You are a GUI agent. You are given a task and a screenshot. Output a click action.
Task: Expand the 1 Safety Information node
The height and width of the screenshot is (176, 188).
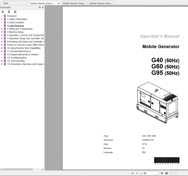coord(2,19)
